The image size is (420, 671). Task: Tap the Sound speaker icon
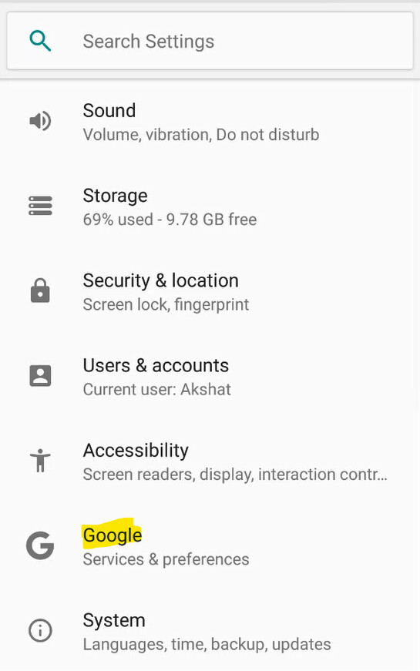(x=40, y=121)
